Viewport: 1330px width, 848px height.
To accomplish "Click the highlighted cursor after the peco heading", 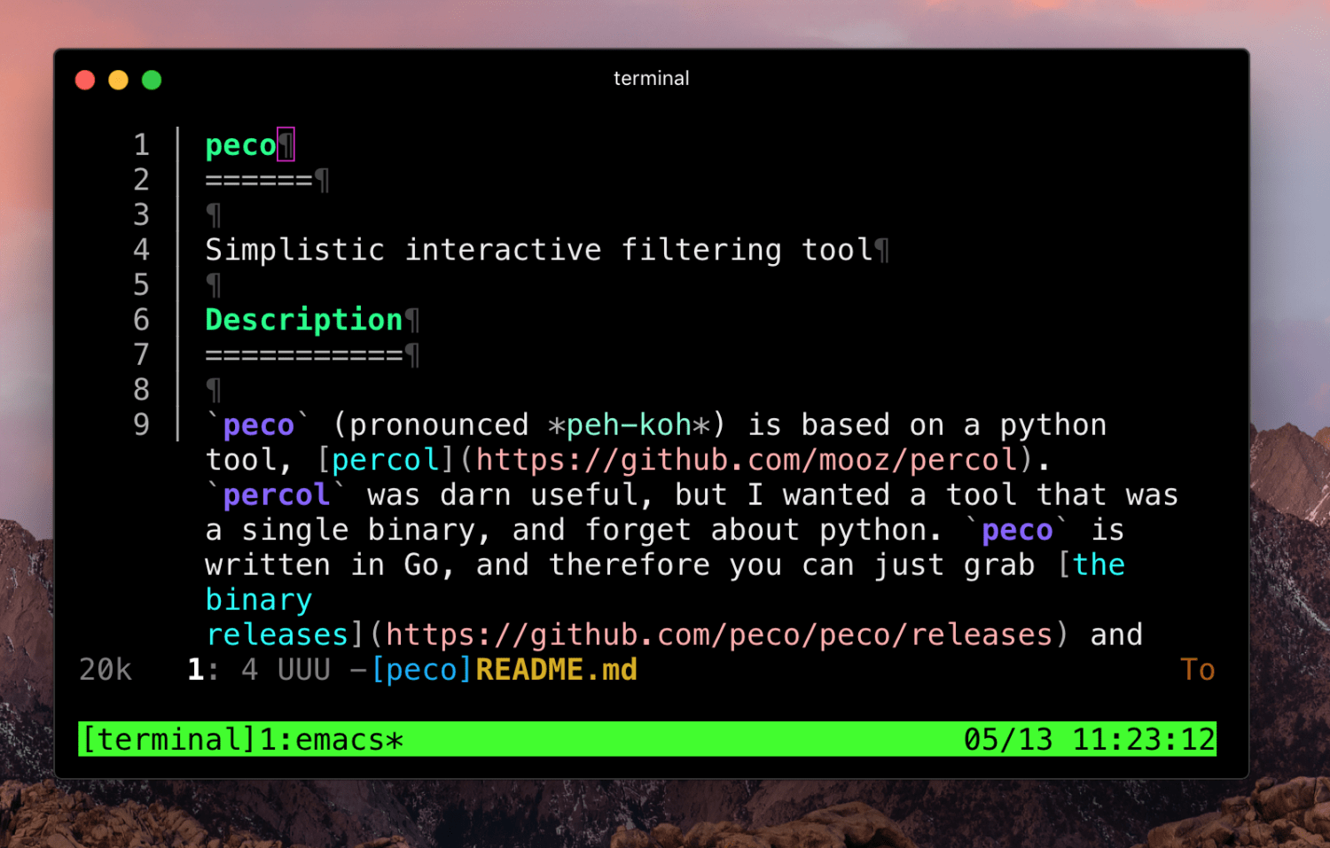I will 286,145.
